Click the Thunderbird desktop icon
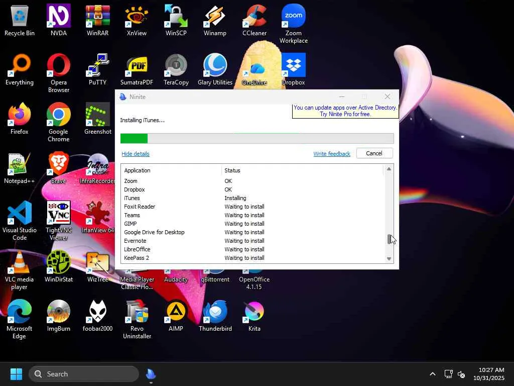 215,316
